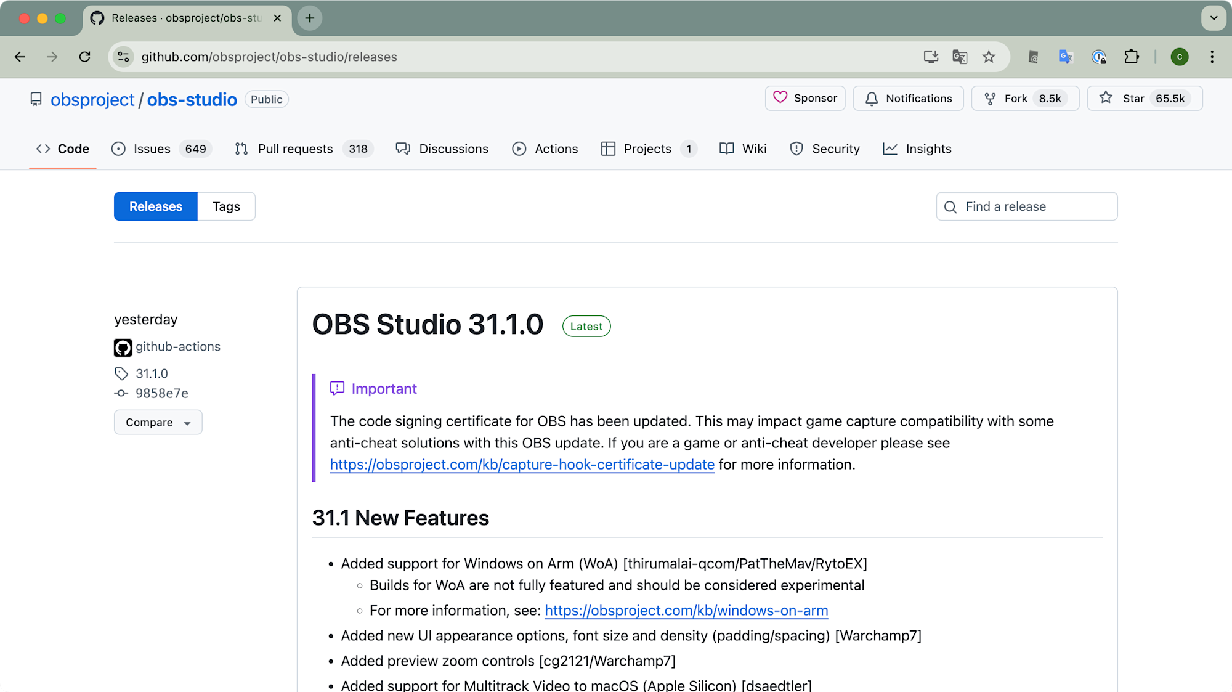This screenshot has height=692, width=1232.
Task: Open the 31.1.0 tag link
Action: (x=152, y=373)
